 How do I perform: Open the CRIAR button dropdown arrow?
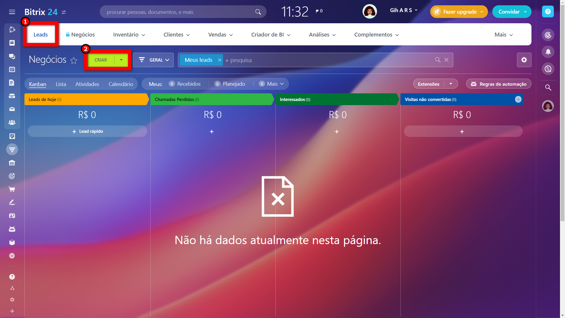(121, 60)
